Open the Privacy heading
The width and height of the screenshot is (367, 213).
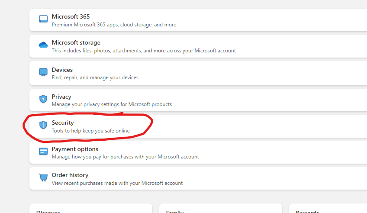pos(61,97)
